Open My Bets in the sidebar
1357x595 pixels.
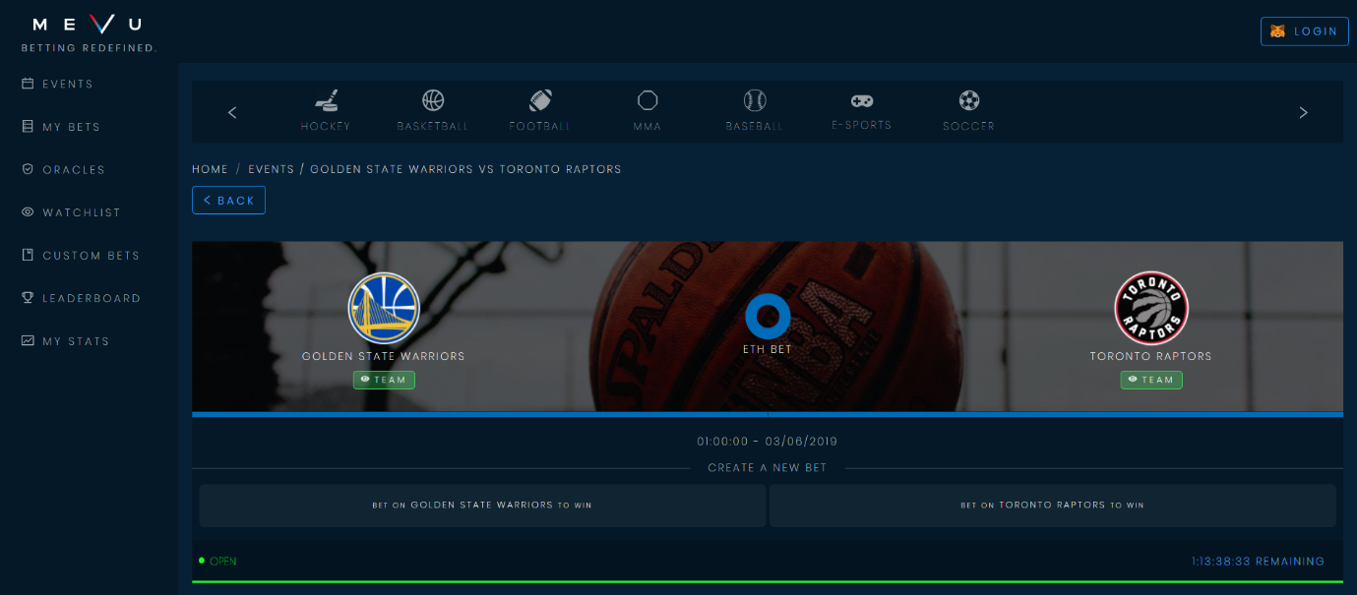[61, 127]
